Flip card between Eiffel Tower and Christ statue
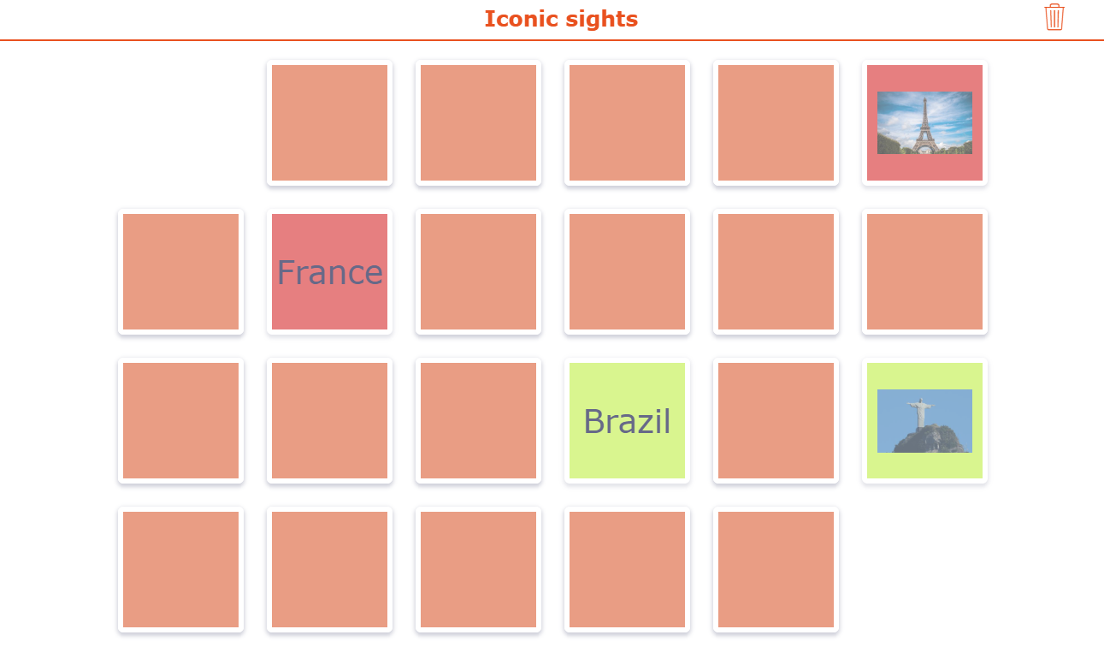The image size is (1104, 647). (924, 271)
